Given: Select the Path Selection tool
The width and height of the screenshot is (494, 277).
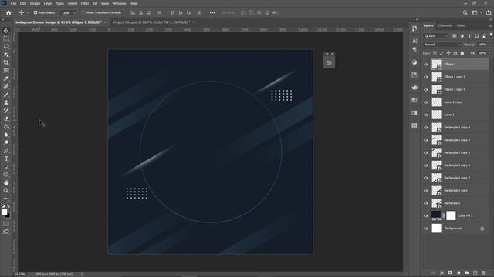Looking at the screenshot, I should pyautogui.click(x=6, y=167).
